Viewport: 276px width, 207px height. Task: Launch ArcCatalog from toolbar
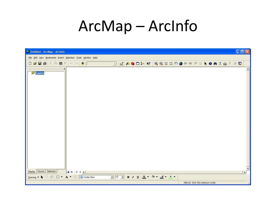[x=127, y=64]
